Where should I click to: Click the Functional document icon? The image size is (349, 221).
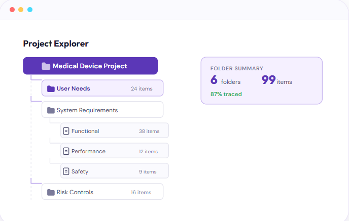point(65,131)
